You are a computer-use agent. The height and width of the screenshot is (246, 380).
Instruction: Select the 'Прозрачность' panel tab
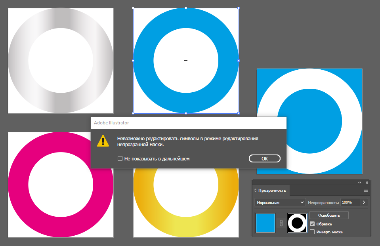pos(272,191)
